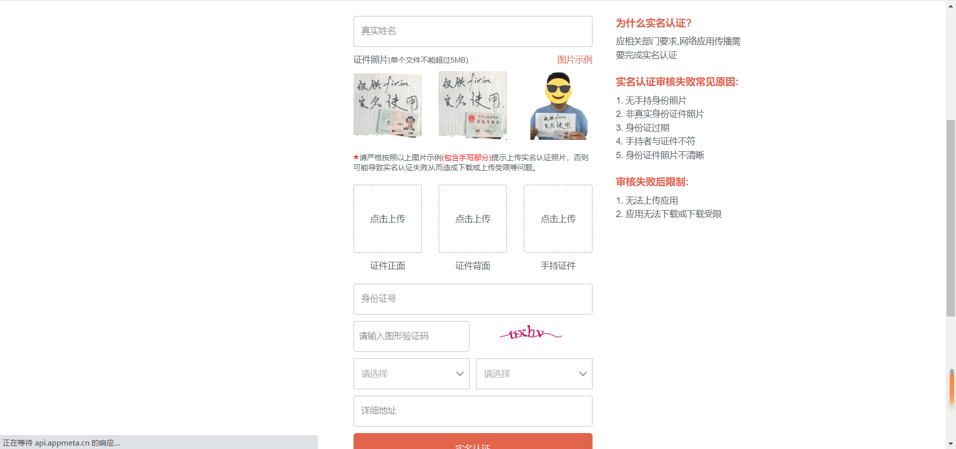Open the second 请选择 region dropdown
956x449 pixels.
[x=534, y=374]
